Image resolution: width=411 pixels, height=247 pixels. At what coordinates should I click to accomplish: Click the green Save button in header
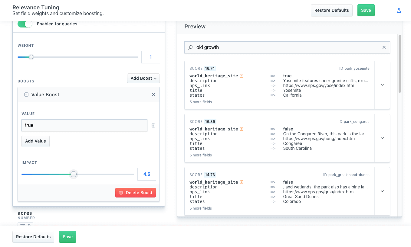tap(366, 10)
